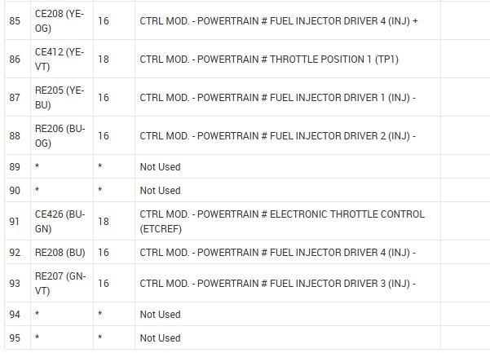Select the CE412 (YE-VT) circuit cell
This screenshot has width=490, height=353.
(59, 60)
